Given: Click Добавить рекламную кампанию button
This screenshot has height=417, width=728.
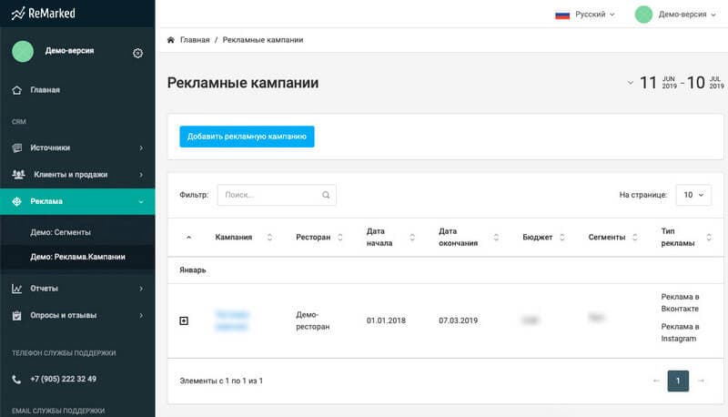Looking at the screenshot, I should [x=247, y=137].
